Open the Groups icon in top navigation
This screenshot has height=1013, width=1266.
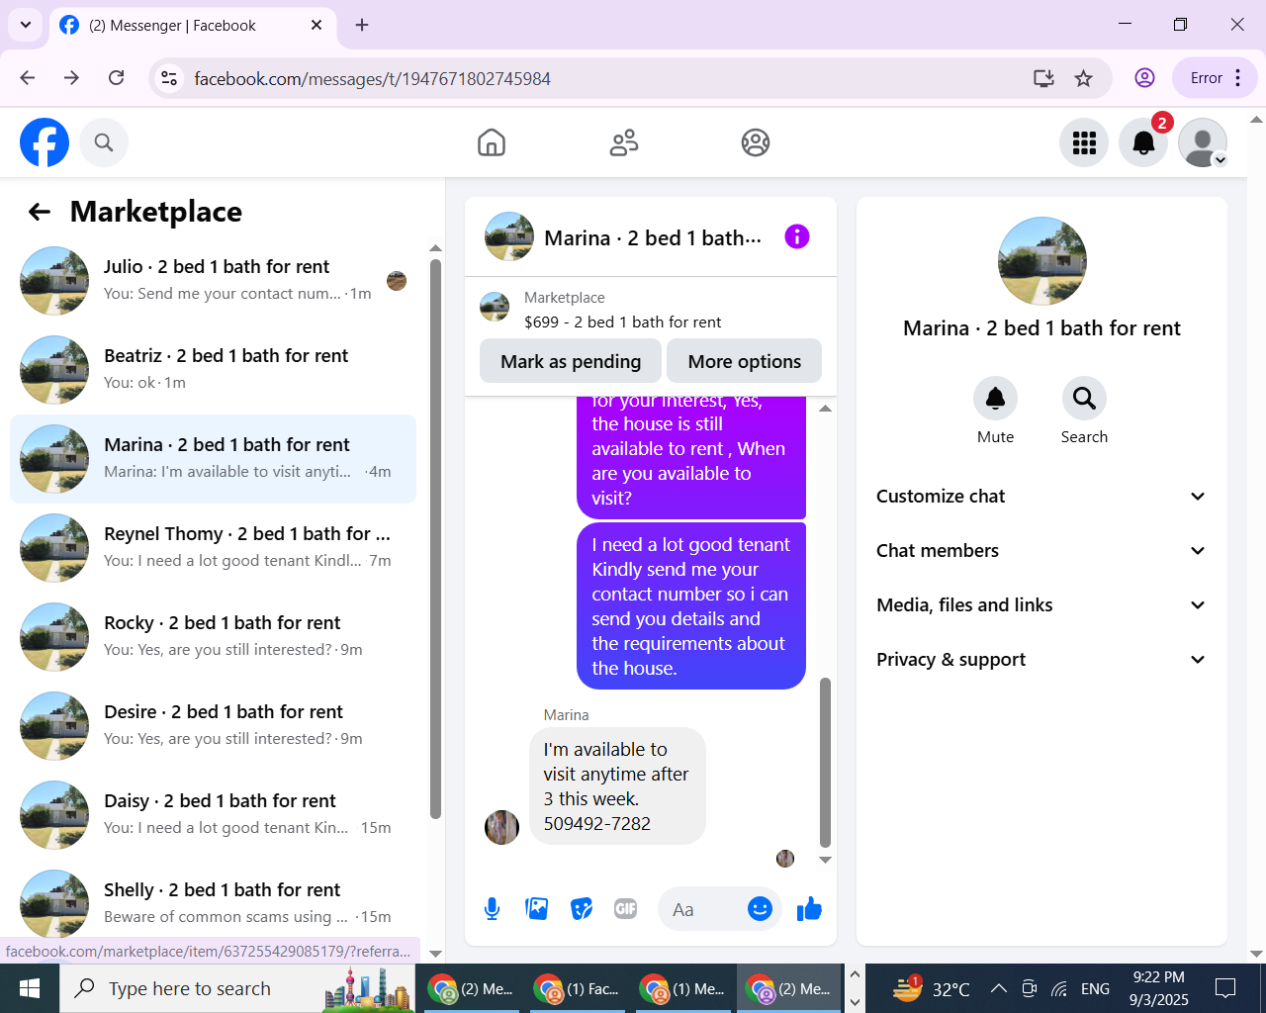point(756,142)
